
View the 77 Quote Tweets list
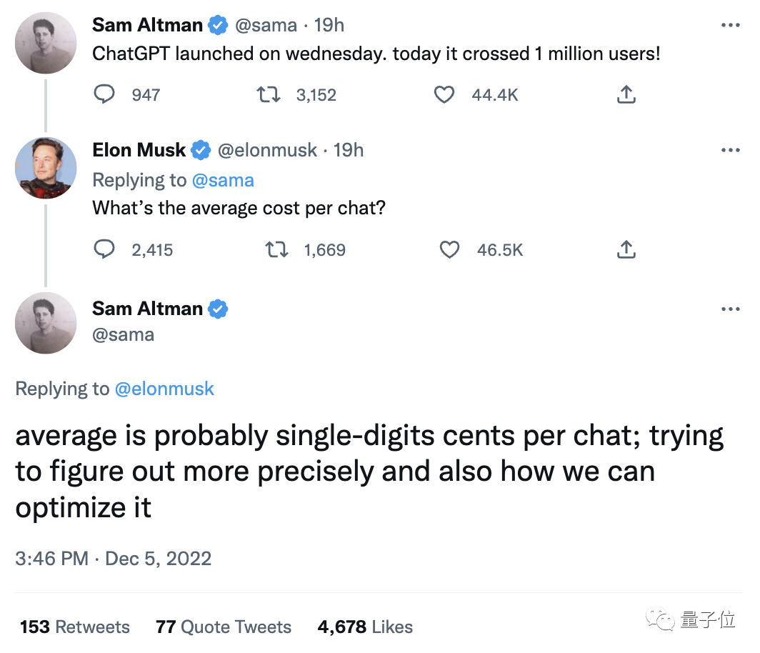tap(224, 627)
